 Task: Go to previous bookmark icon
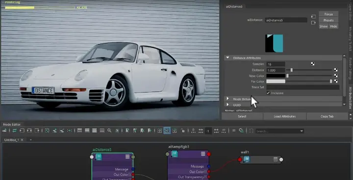[x=142, y=130]
